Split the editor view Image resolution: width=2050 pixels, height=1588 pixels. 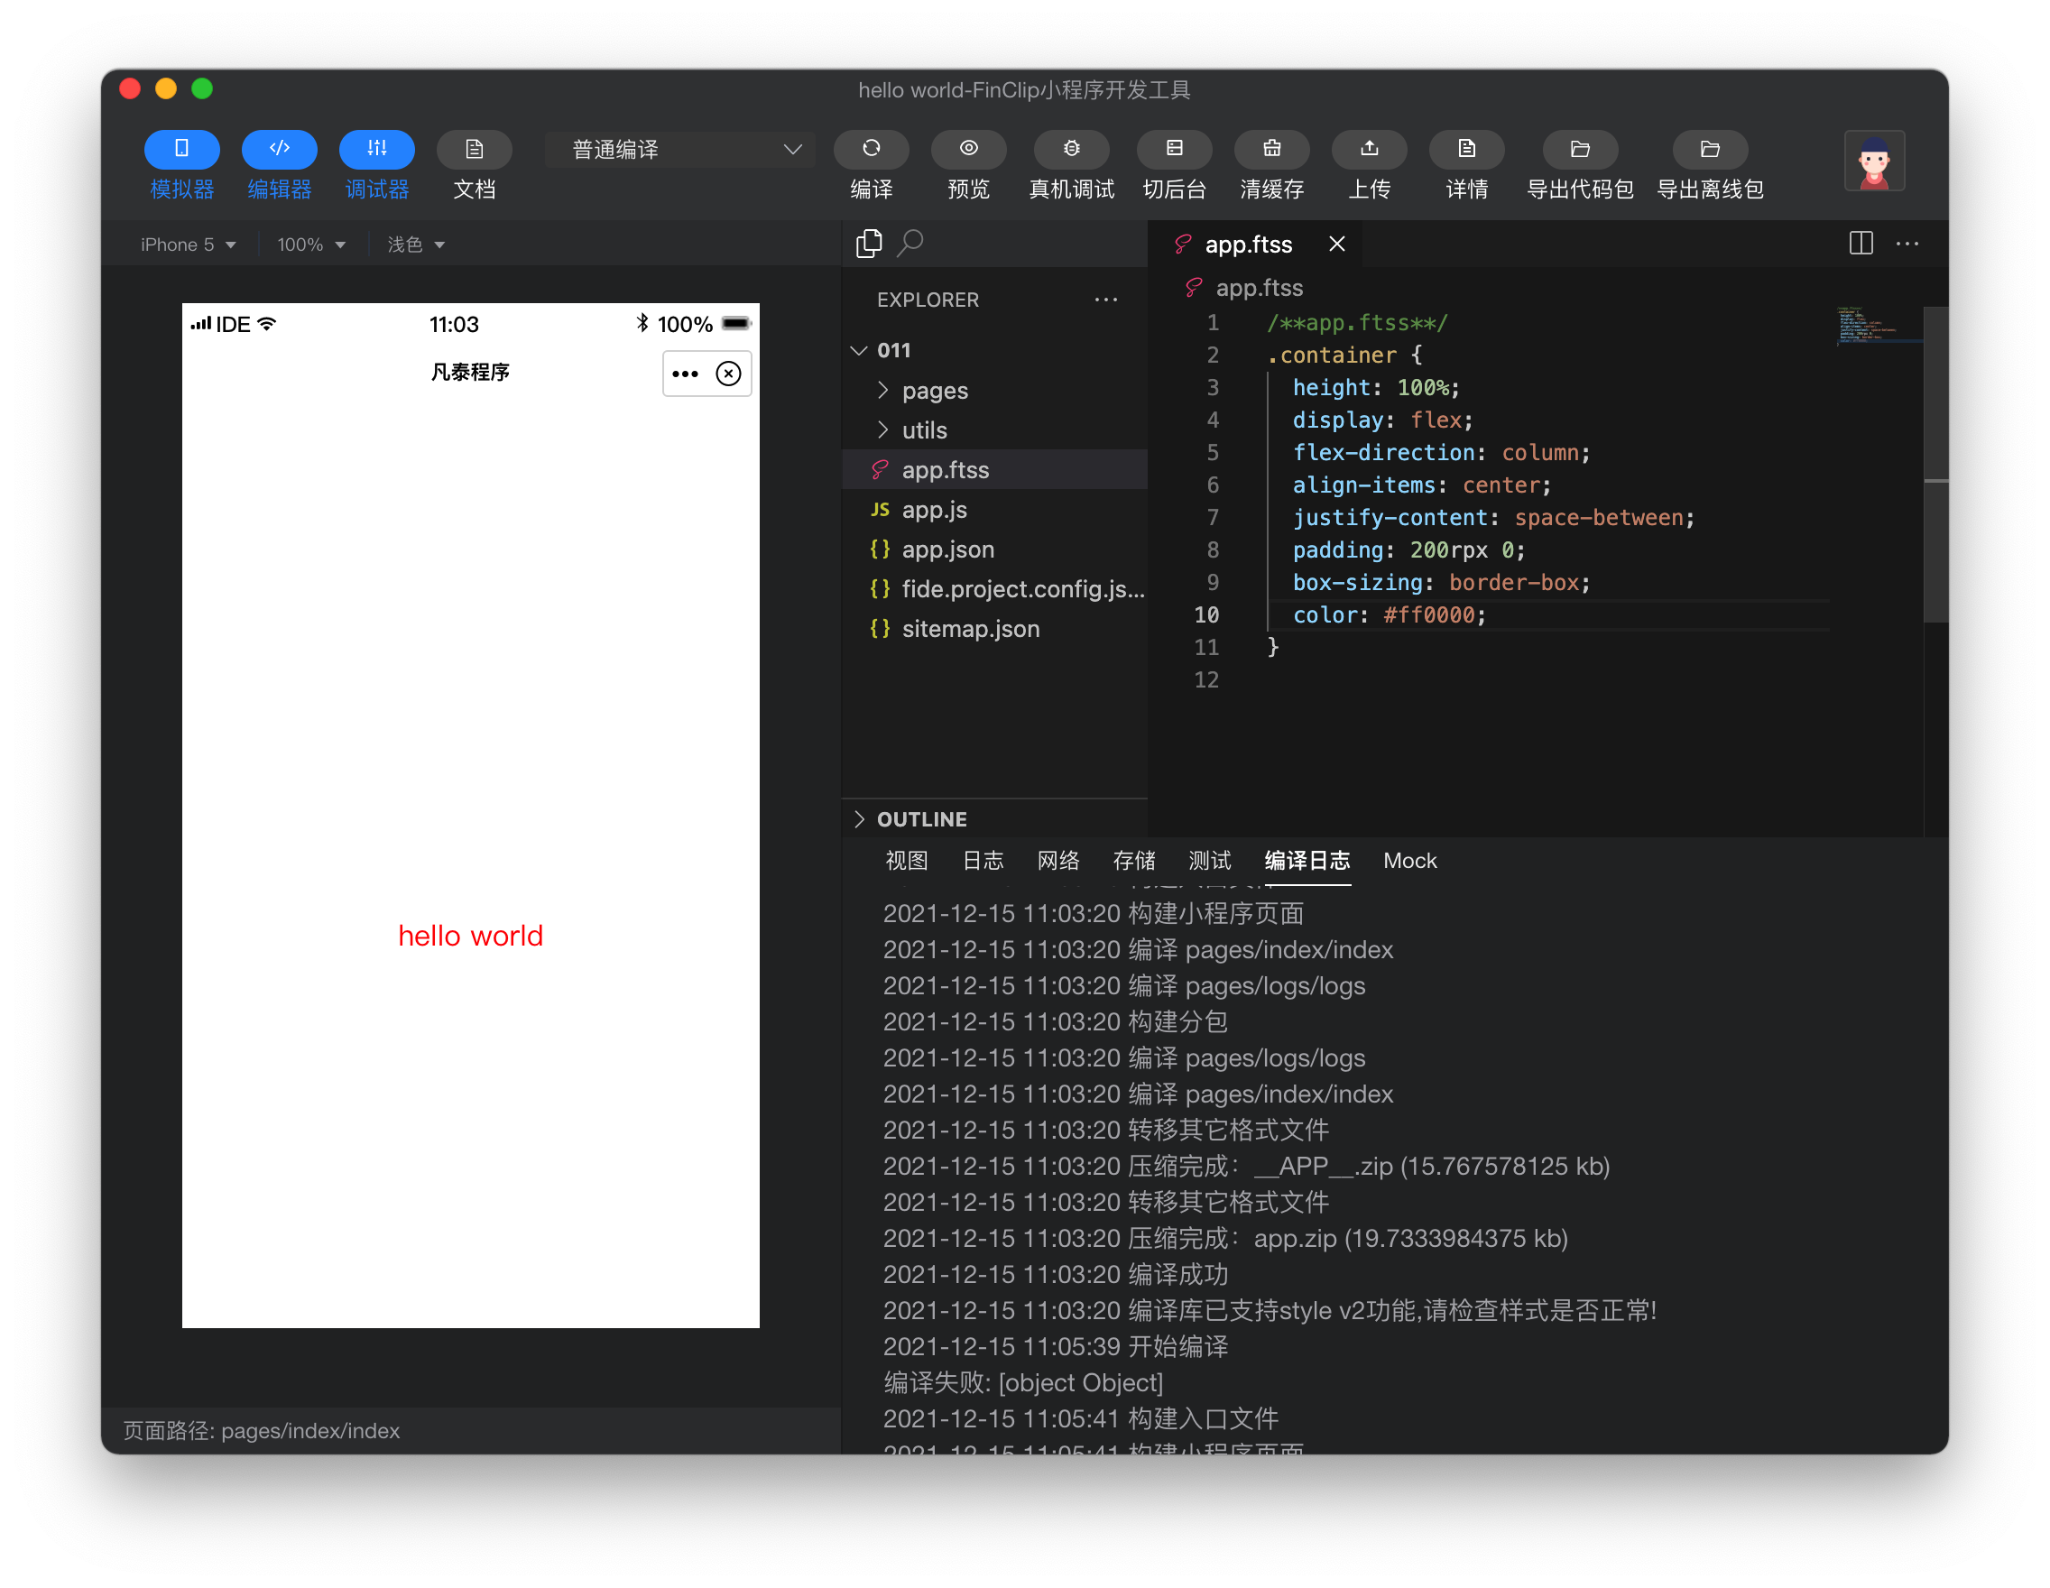click(1861, 244)
